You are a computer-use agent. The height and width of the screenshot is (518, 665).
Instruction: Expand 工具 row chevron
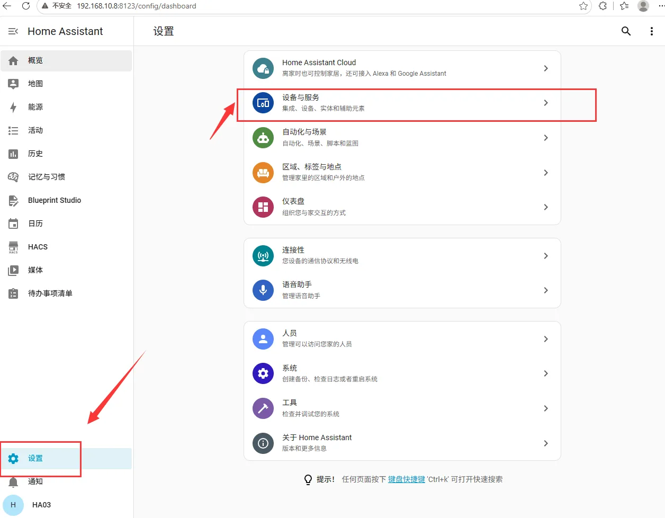546,408
